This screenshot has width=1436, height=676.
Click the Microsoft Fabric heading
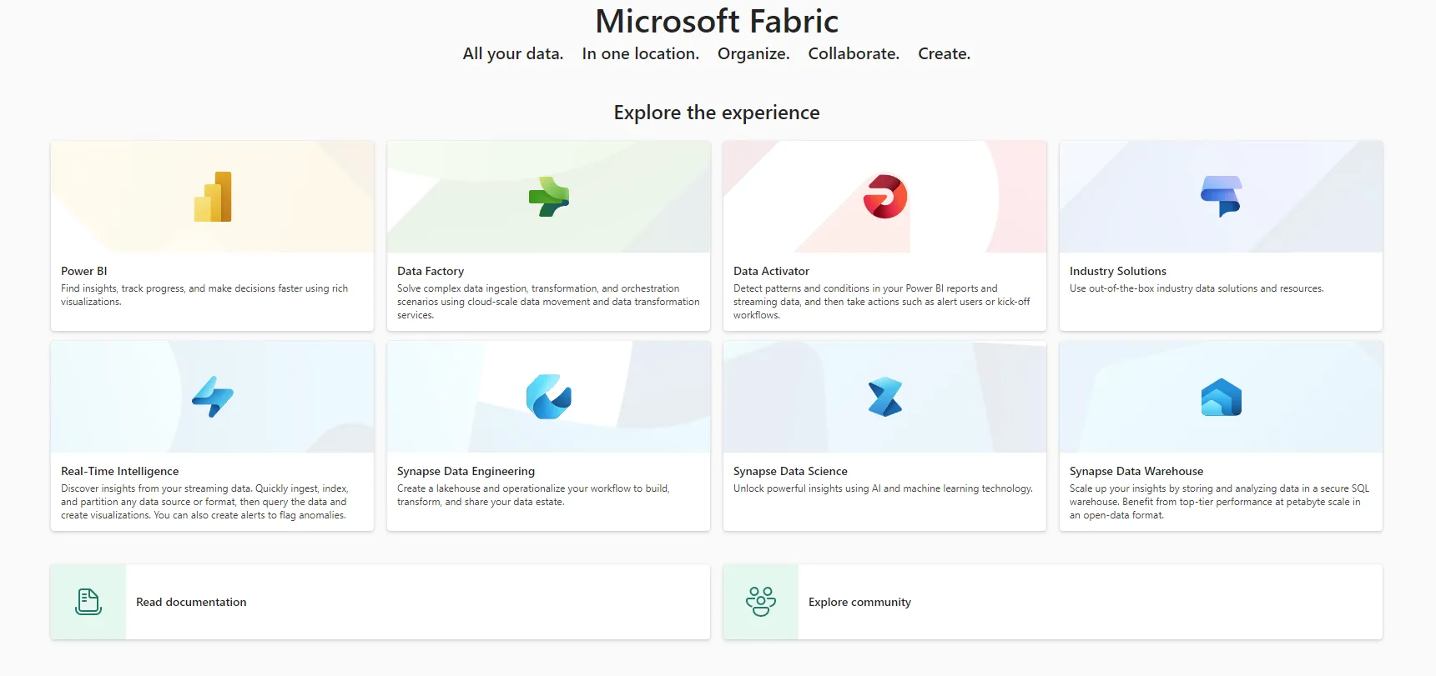(x=717, y=21)
